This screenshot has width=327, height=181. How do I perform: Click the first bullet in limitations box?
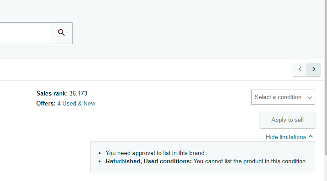pos(100,153)
